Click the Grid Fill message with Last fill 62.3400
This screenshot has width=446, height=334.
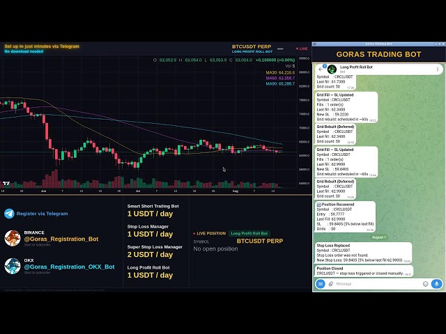pos(346,107)
